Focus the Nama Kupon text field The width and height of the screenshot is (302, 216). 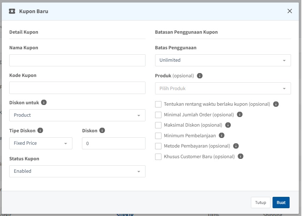click(x=77, y=60)
